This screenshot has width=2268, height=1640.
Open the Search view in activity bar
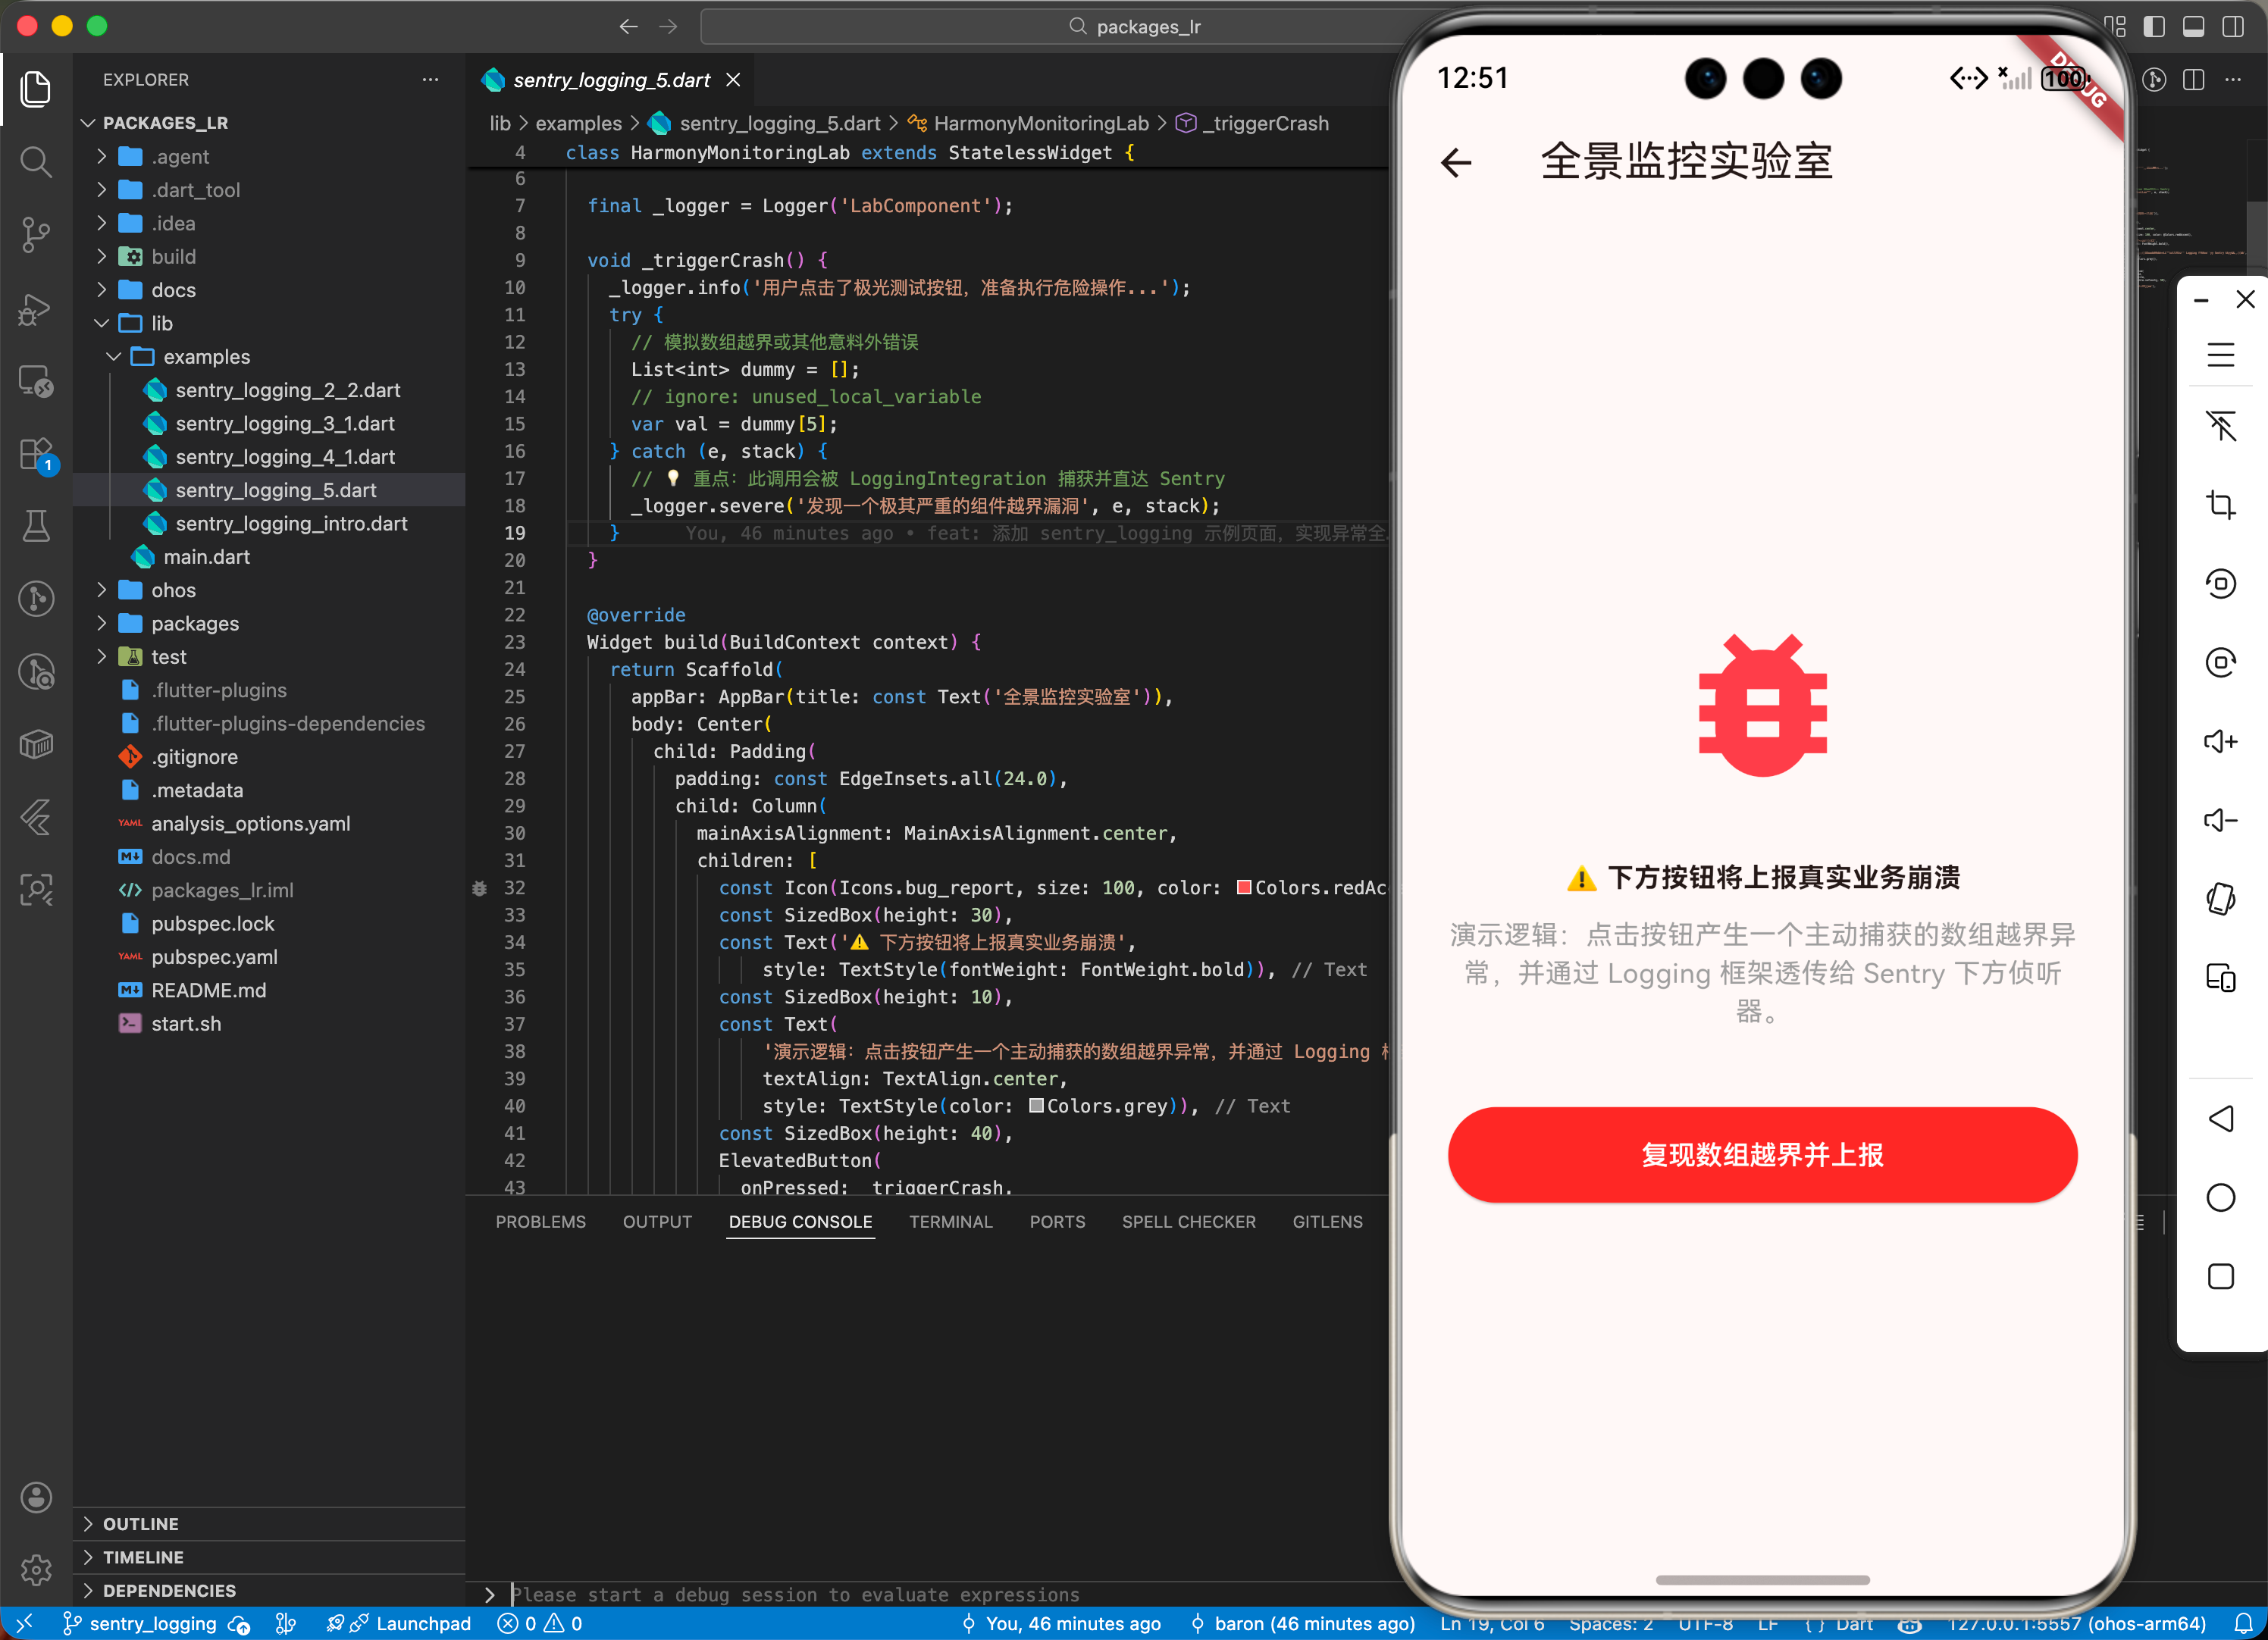tap(36, 162)
